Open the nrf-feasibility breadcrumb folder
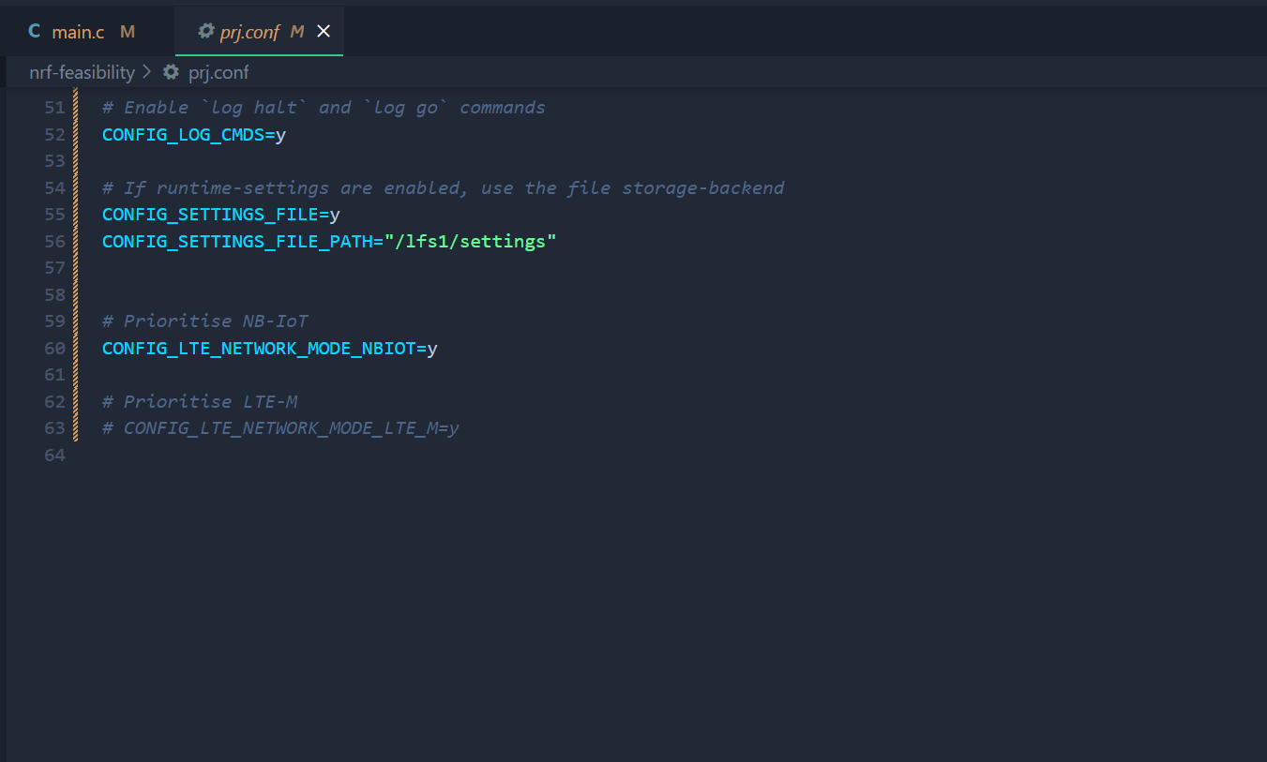Screen dimensions: 1267x762 [x=82, y=72]
